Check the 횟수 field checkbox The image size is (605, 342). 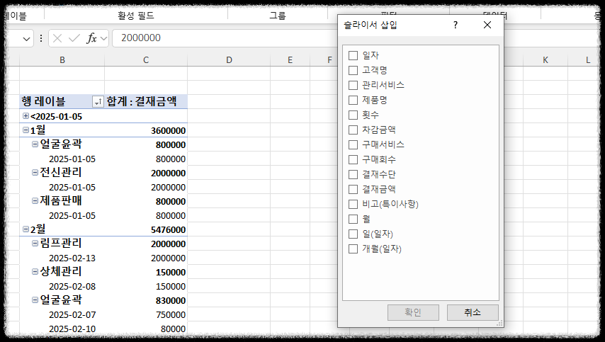point(353,115)
